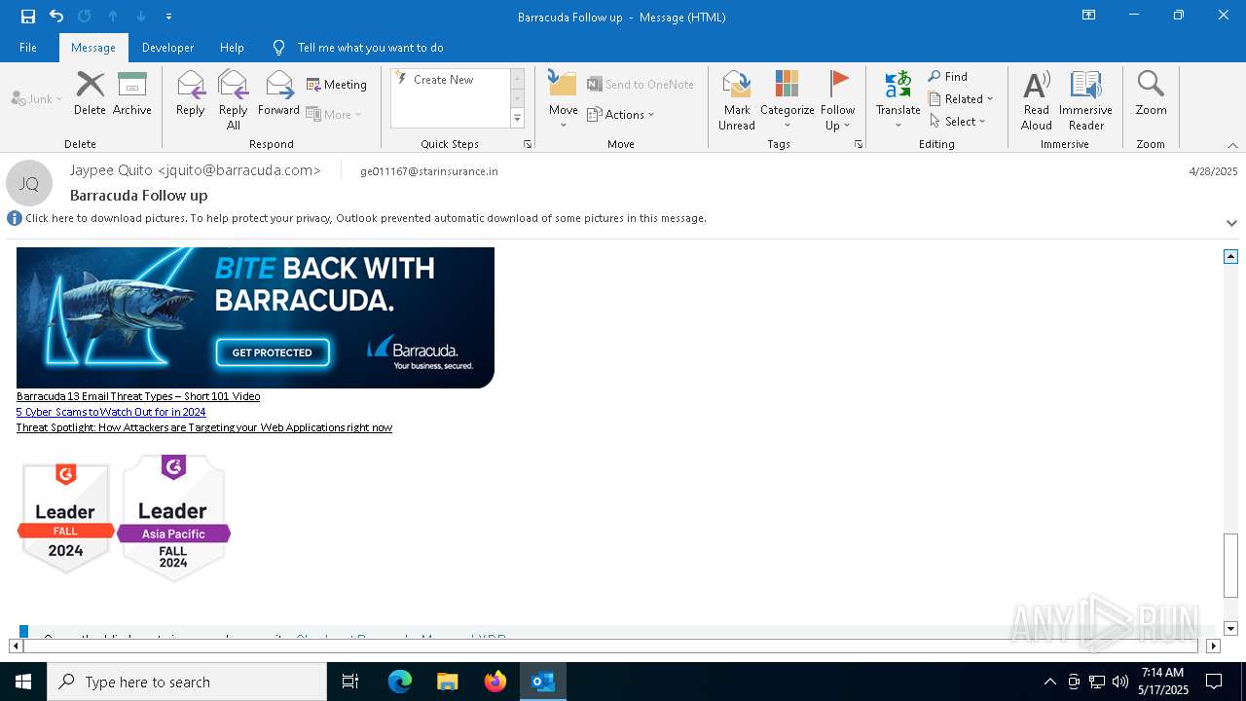
Task: Click the G2 Leader Fall 2024 badge
Action: (66, 517)
